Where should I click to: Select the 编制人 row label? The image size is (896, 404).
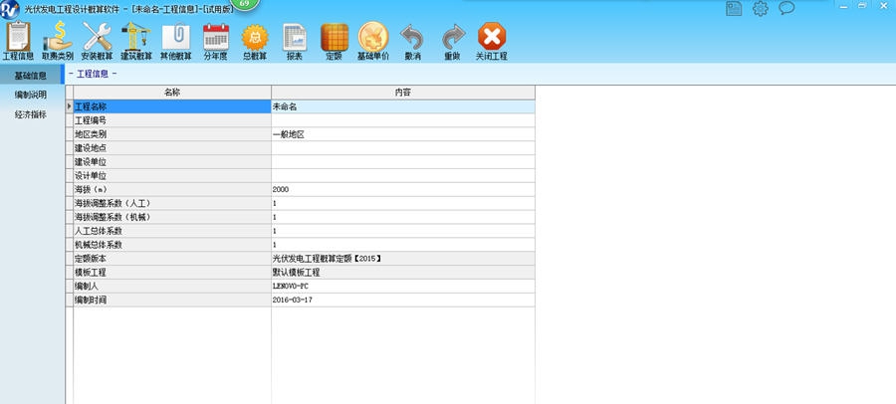pyautogui.click(x=172, y=287)
